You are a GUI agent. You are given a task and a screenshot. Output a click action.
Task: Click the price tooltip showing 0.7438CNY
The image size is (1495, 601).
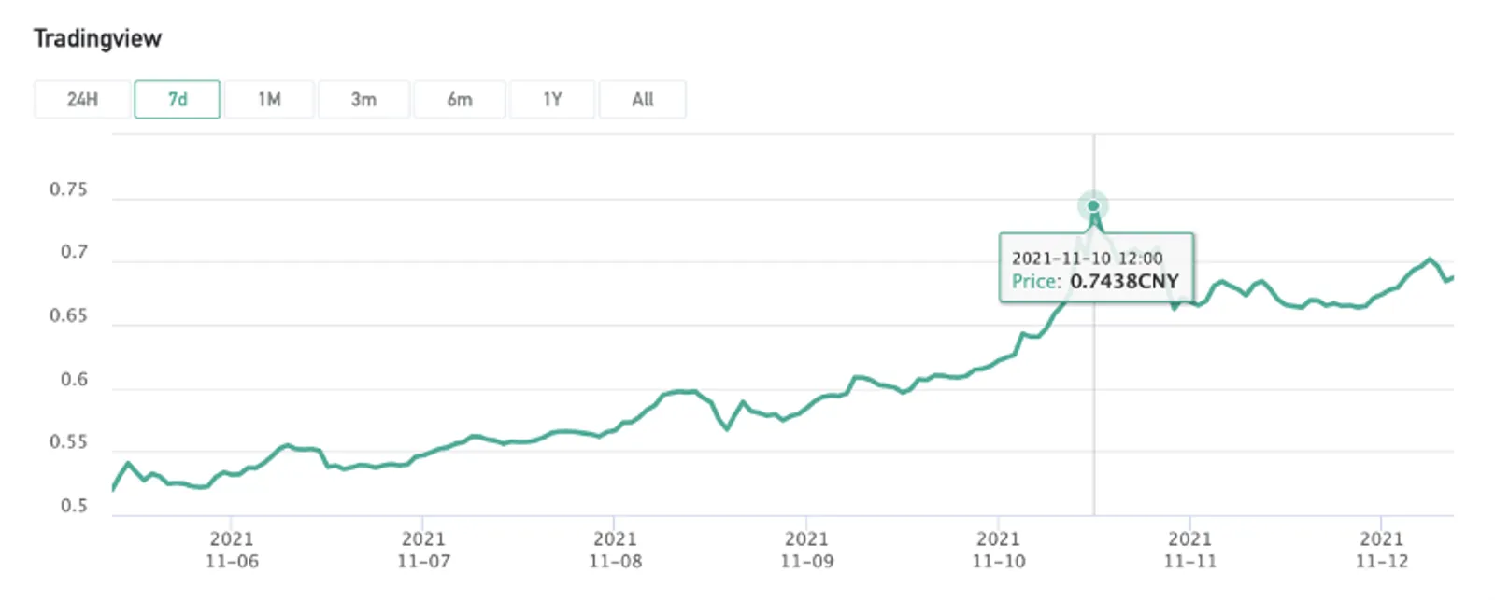(x=1096, y=269)
